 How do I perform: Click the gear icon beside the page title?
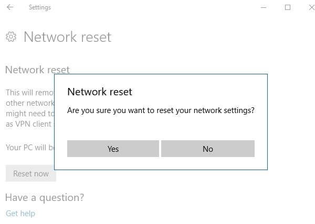[x=11, y=37]
